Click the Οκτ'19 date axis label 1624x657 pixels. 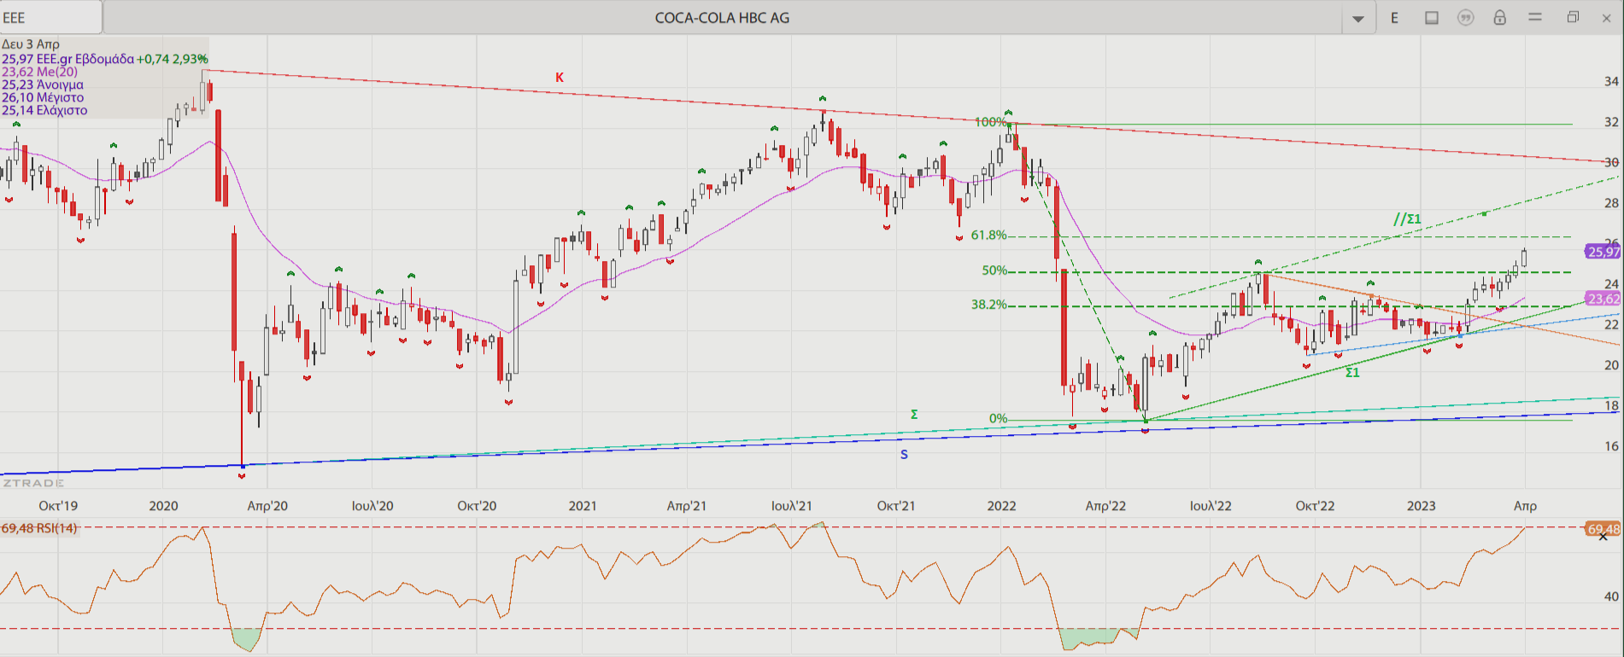click(x=58, y=506)
